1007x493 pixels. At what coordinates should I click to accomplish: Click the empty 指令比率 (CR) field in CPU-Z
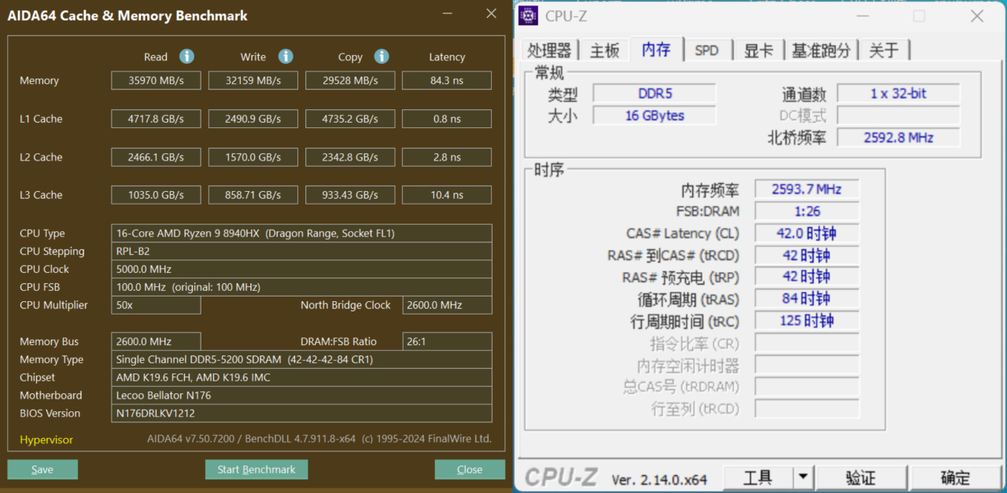[807, 343]
